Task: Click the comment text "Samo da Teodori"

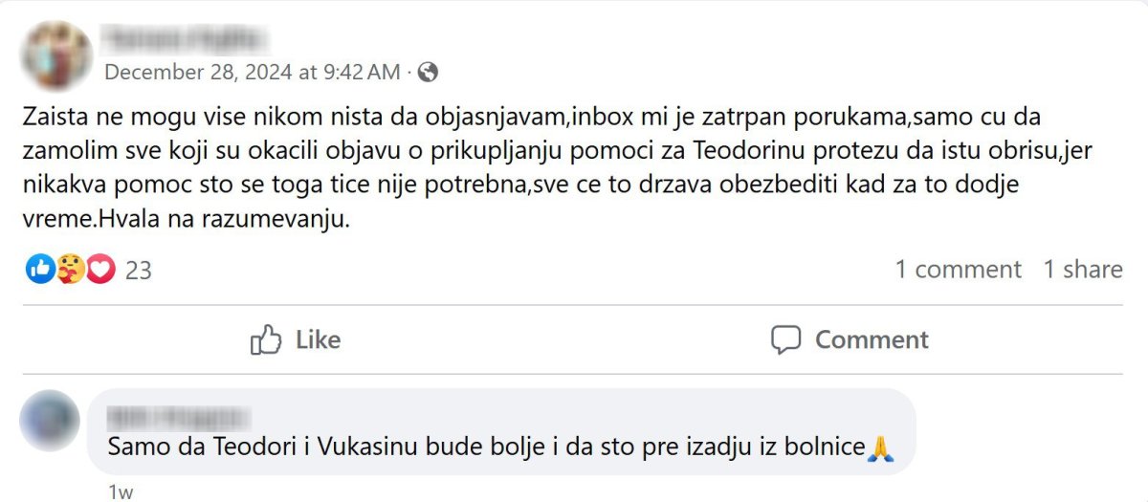Action: [486, 447]
